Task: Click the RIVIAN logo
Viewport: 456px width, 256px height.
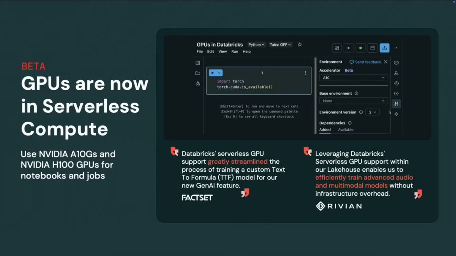Action: coord(339,206)
